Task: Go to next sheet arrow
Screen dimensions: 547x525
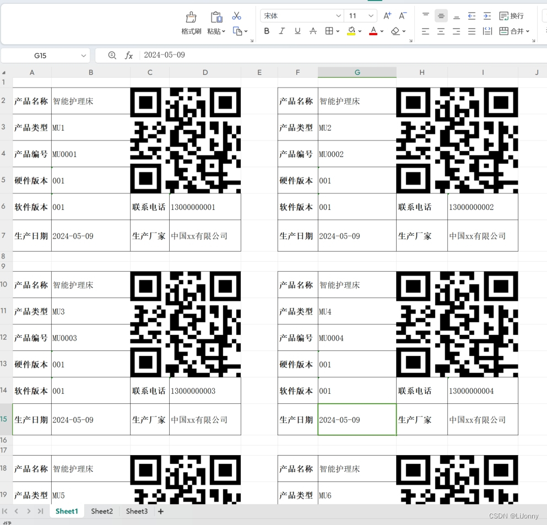Action: coord(29,511)
